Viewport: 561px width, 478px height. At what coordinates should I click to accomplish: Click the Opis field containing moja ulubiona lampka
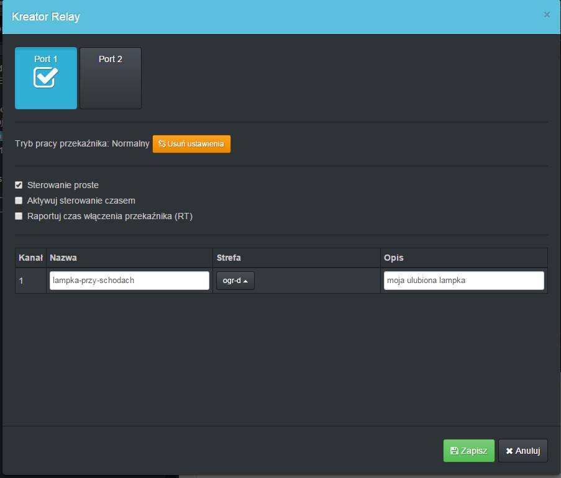(463, 281)
